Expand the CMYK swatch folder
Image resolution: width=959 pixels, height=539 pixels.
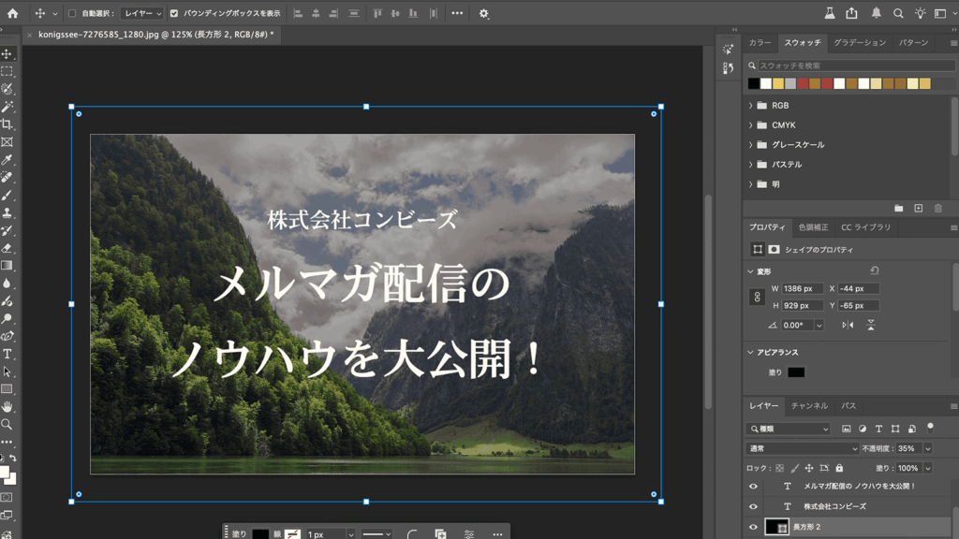751,125
